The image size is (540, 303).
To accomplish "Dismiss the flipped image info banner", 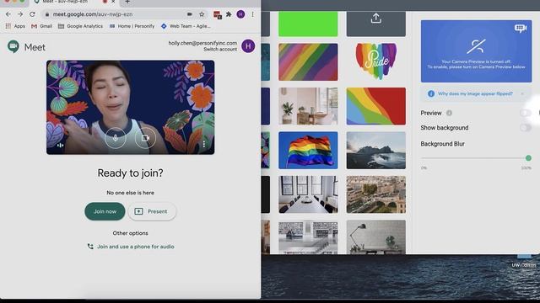I will 522,93.
